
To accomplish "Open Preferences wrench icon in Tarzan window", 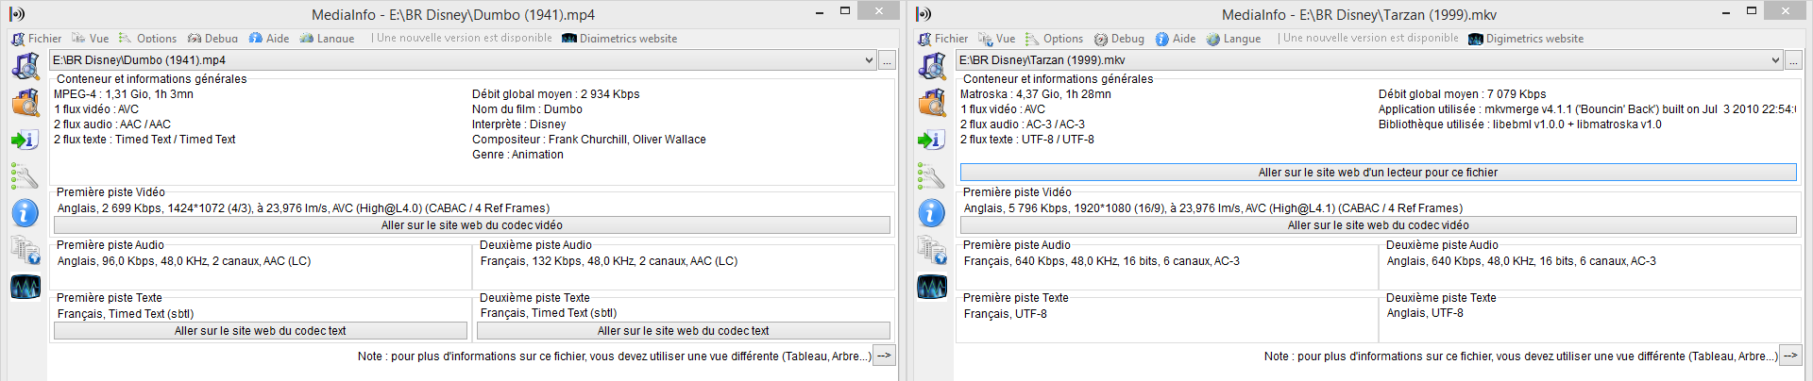I will [932, 175].
